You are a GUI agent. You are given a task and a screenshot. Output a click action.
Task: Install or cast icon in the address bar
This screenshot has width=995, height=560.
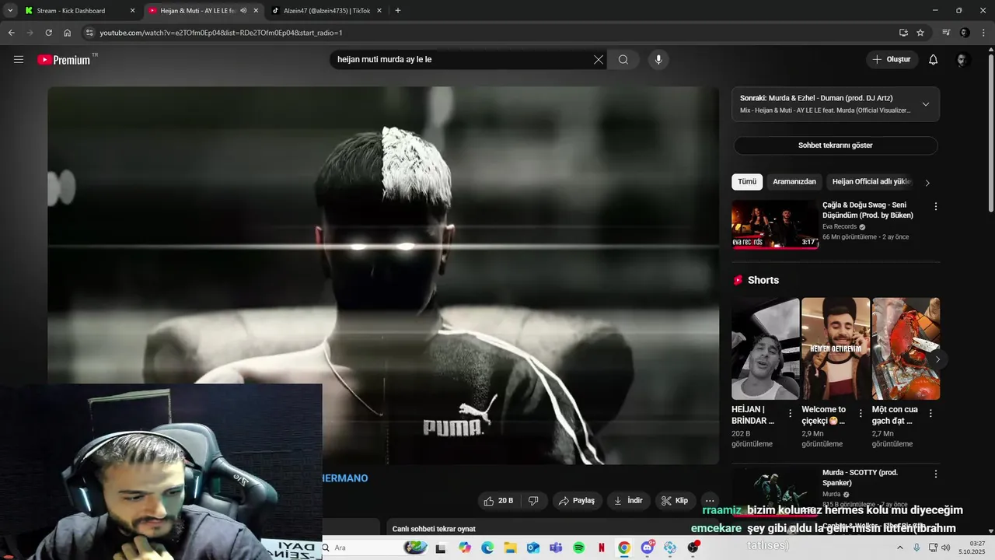pyautogui.click(x=903, y=33)
